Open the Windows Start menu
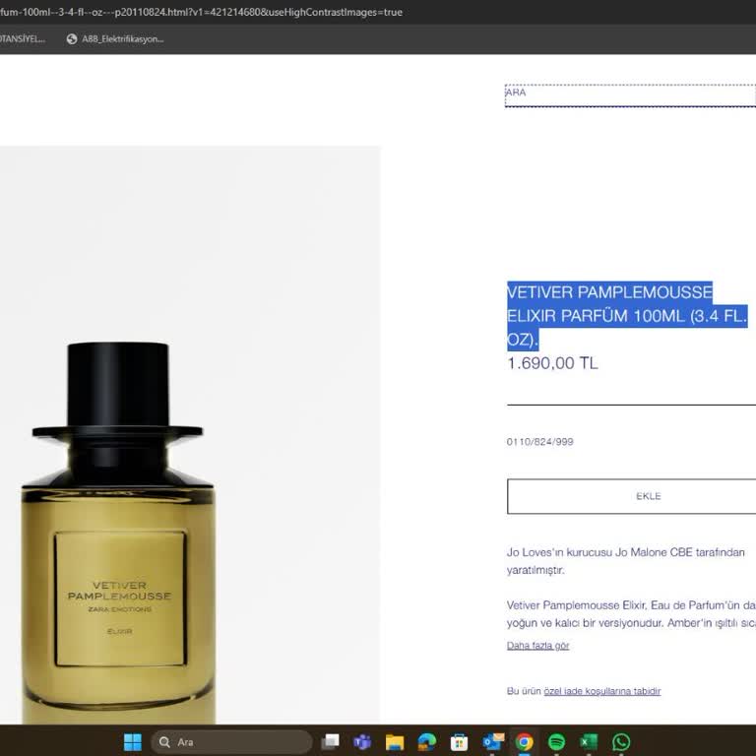The image size is (756, 756). pyautogui.click(x=133, y=742)
